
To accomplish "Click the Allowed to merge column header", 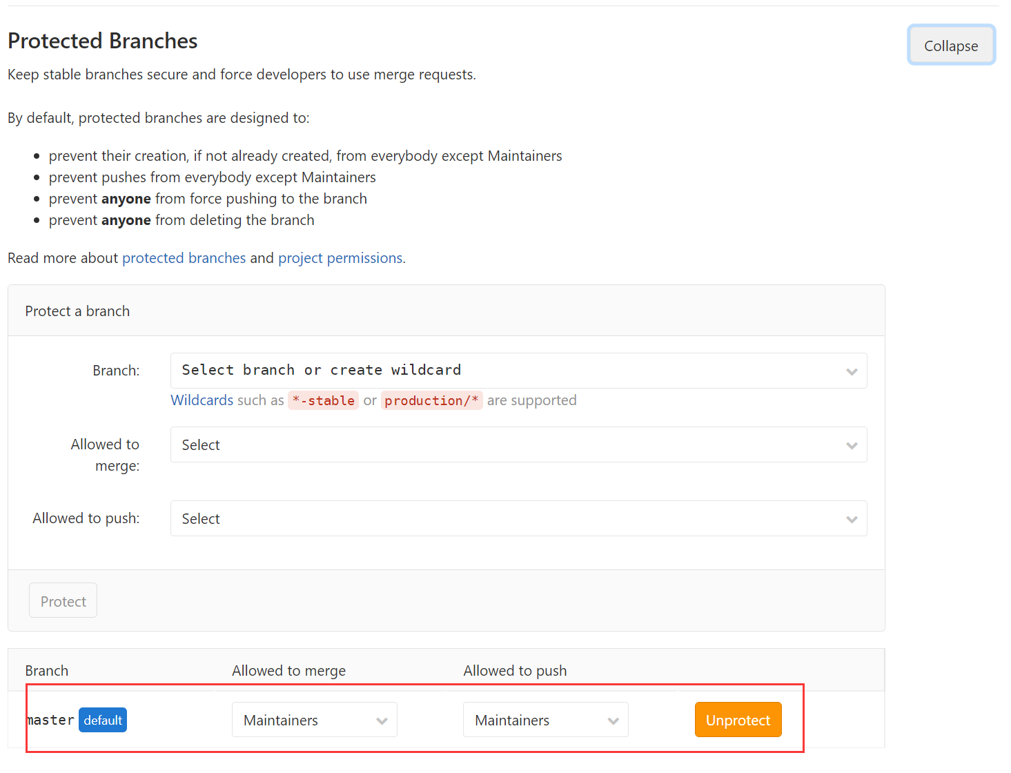I will [x=288, y=671].
